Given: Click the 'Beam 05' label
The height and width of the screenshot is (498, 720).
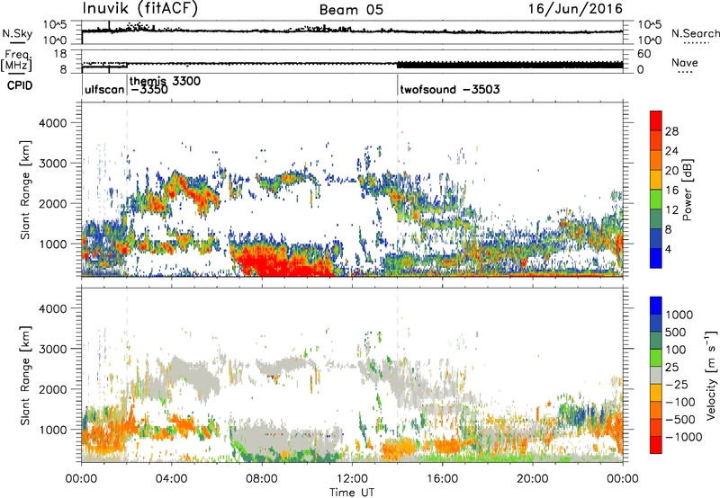Looking at the screenshot, I should [x=351, y=10].
